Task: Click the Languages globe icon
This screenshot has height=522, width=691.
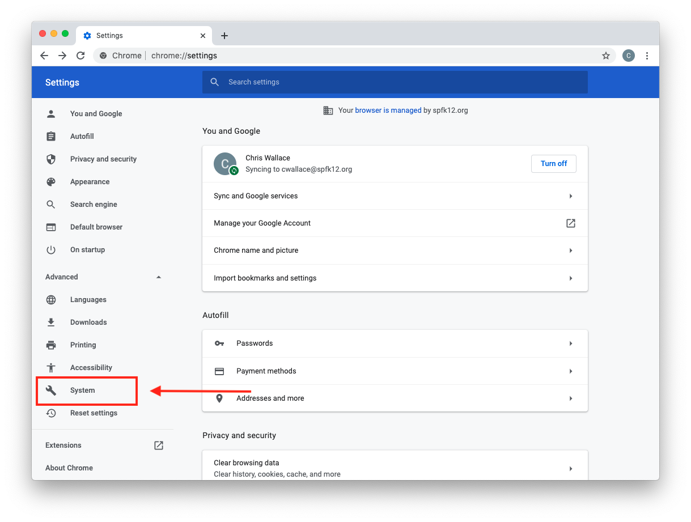Action: pos(51,300)
